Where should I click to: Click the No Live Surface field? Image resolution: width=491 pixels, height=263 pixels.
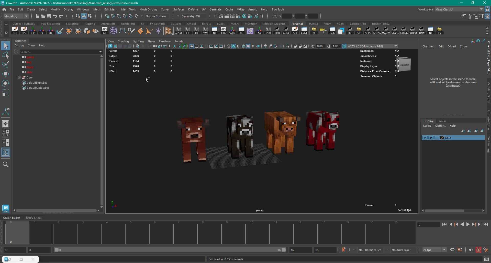click(x=157, y=16)
